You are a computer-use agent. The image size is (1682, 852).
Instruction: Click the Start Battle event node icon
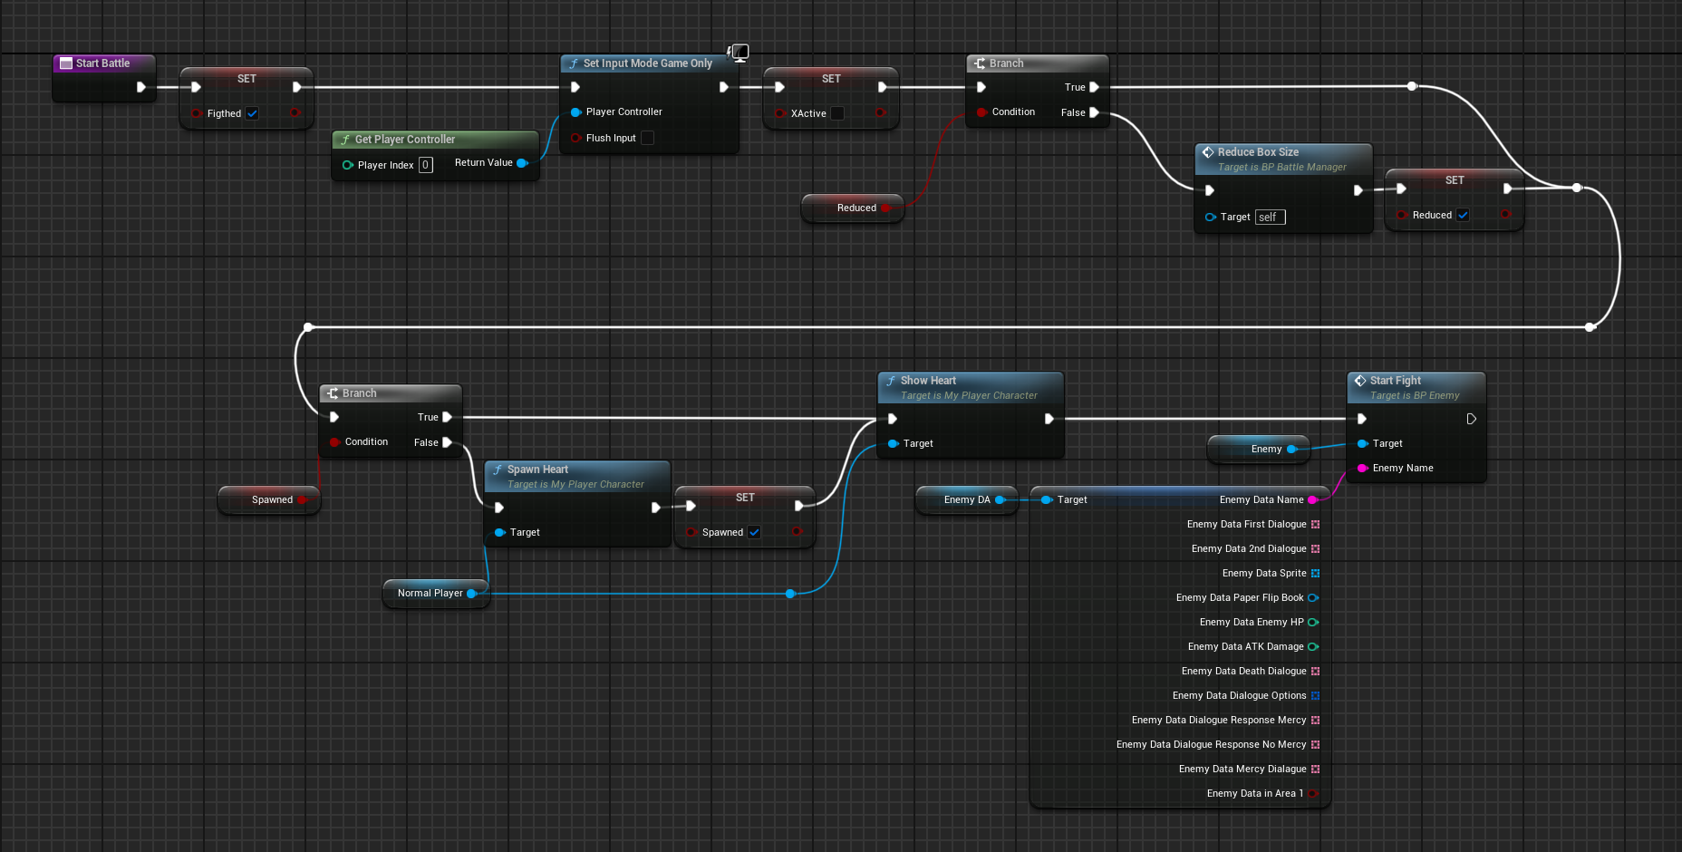pyautogui.click(x=66, y=63)
